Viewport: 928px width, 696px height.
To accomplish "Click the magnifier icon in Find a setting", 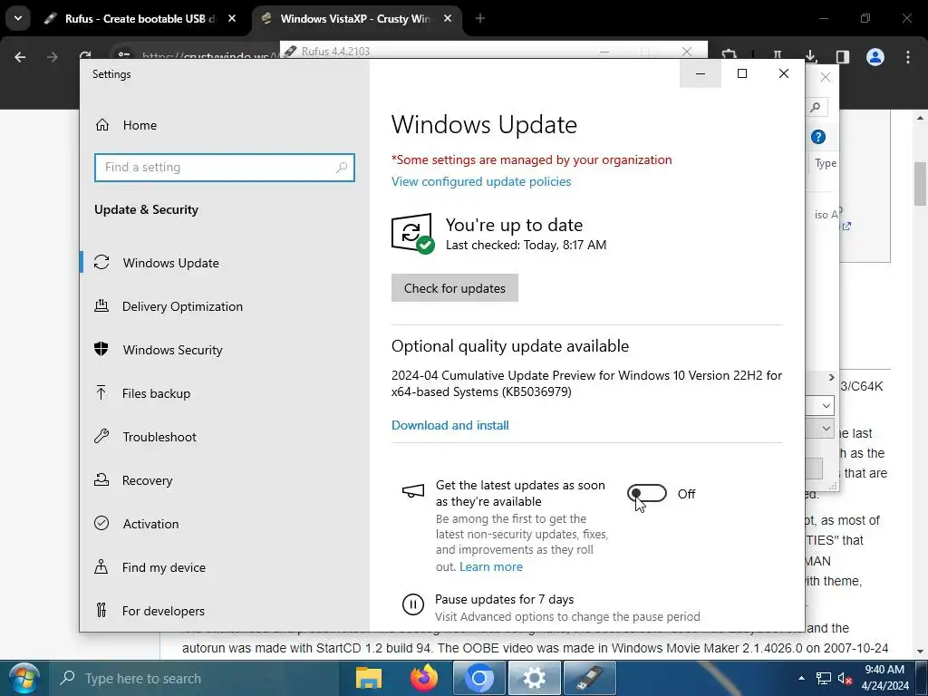I will [342, 168].
